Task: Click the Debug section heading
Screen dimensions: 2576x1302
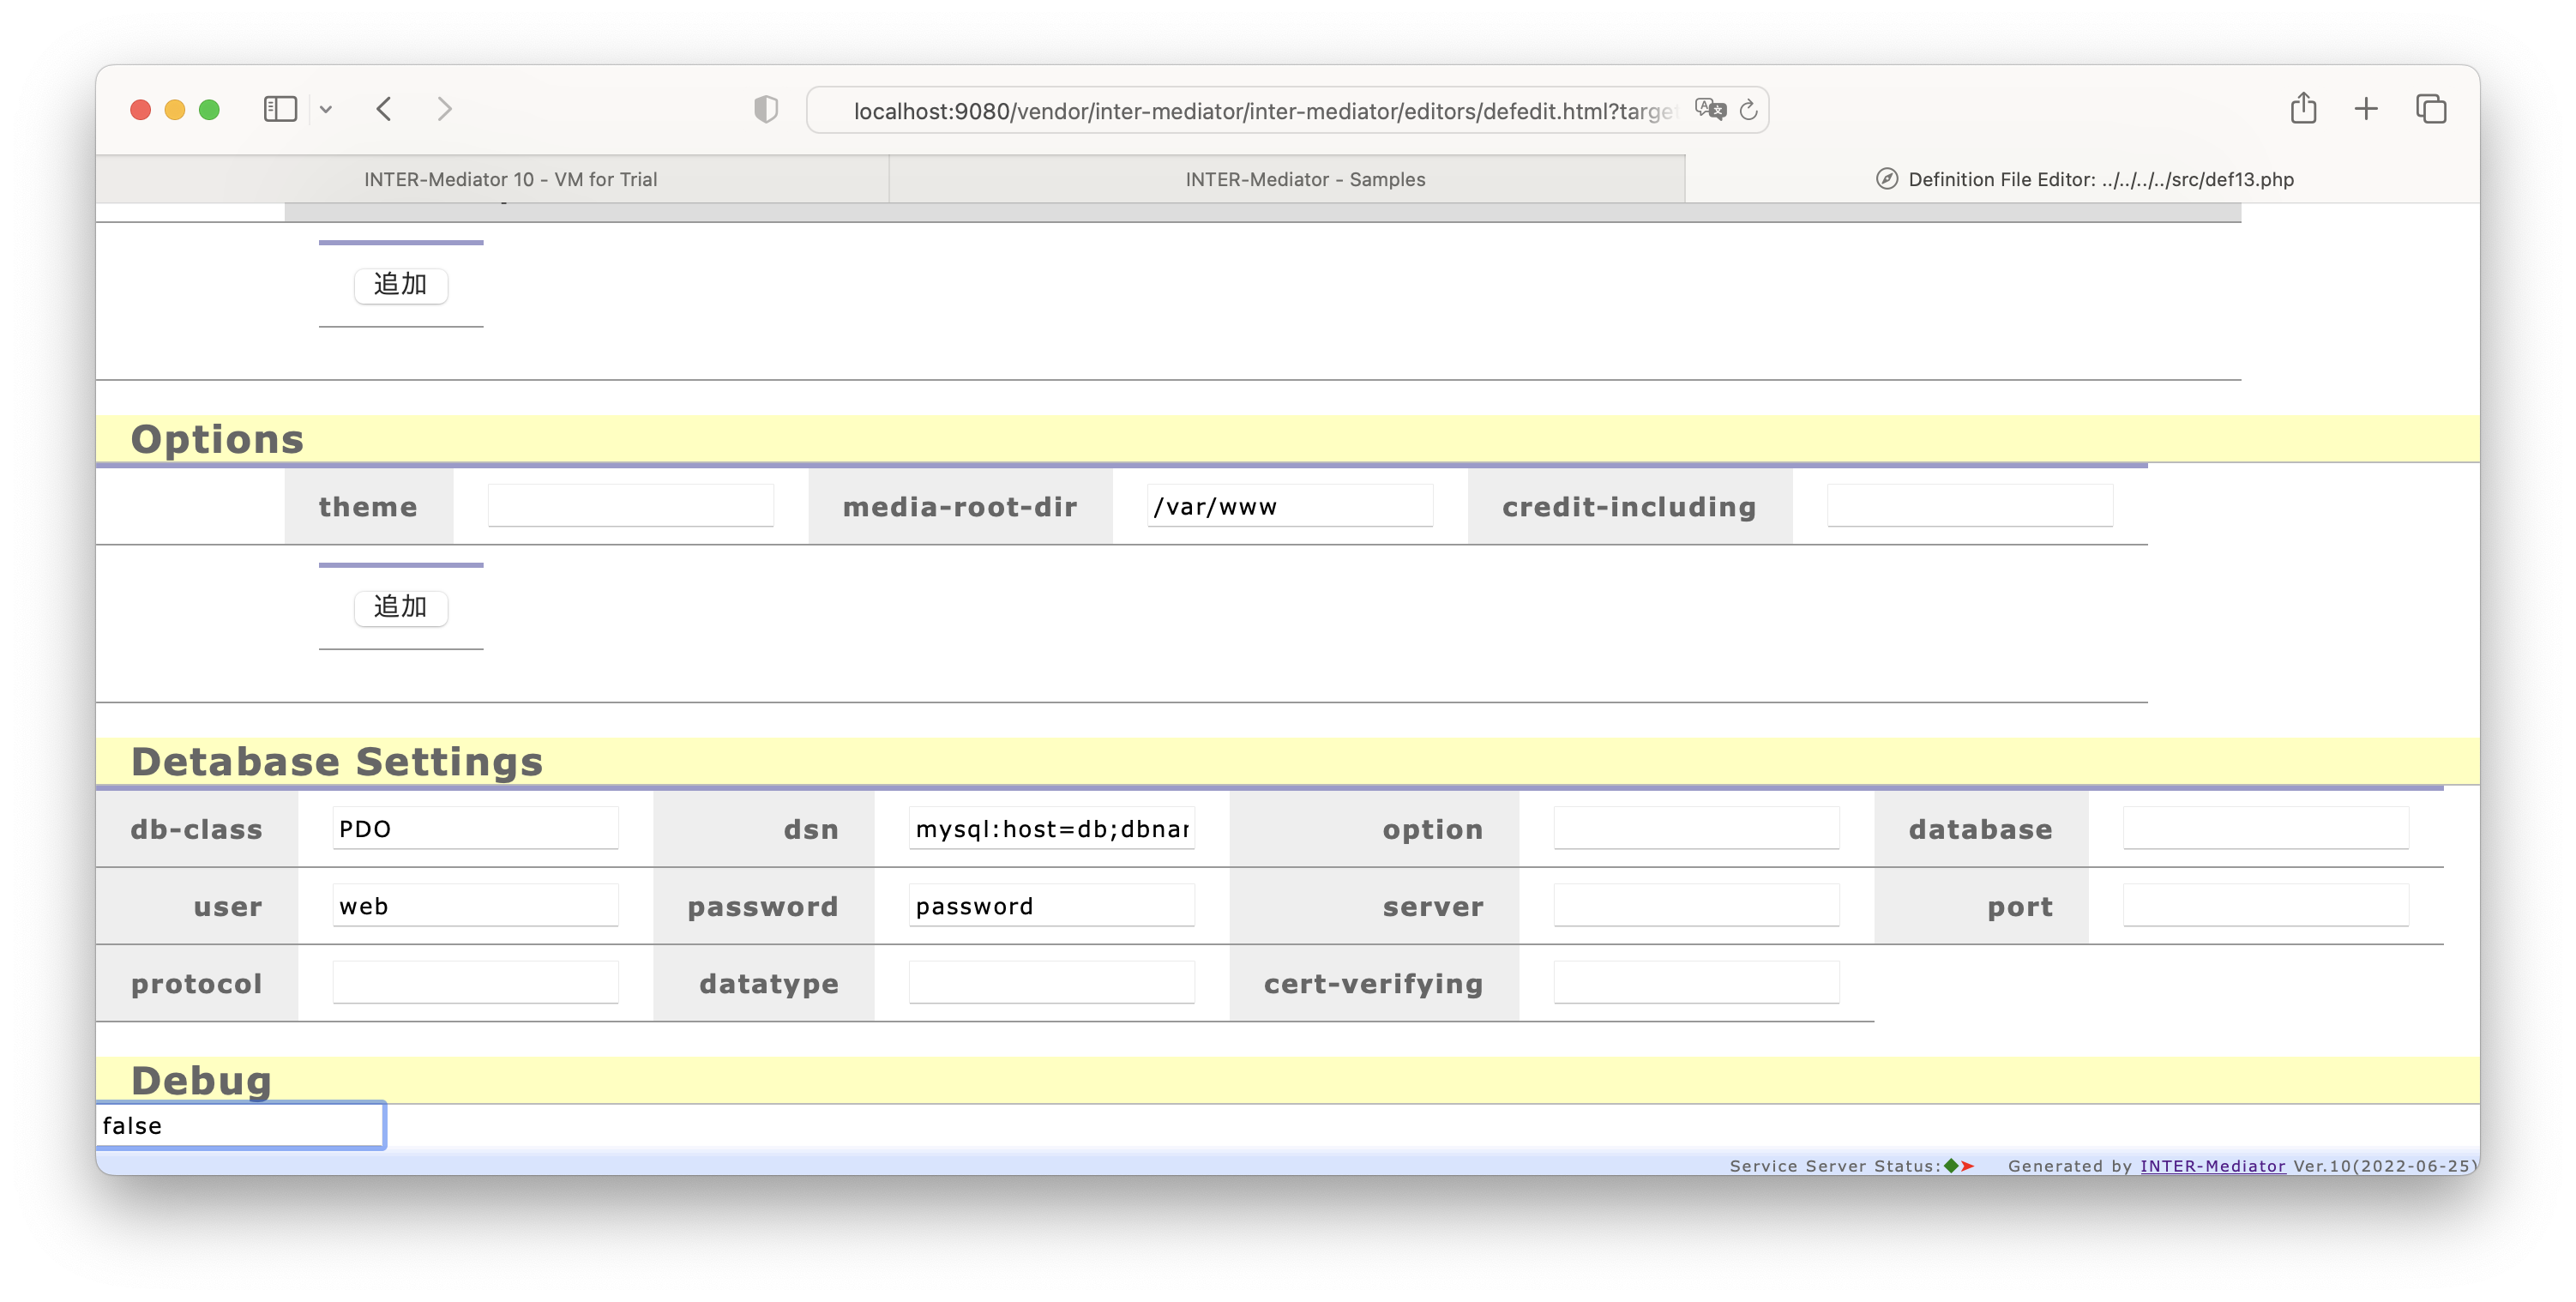Action: pos(201,1080)
